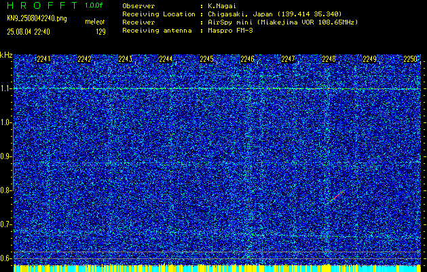Click the 2246 time marker
This screenshot has height=272, width=427.
(247, 59)
